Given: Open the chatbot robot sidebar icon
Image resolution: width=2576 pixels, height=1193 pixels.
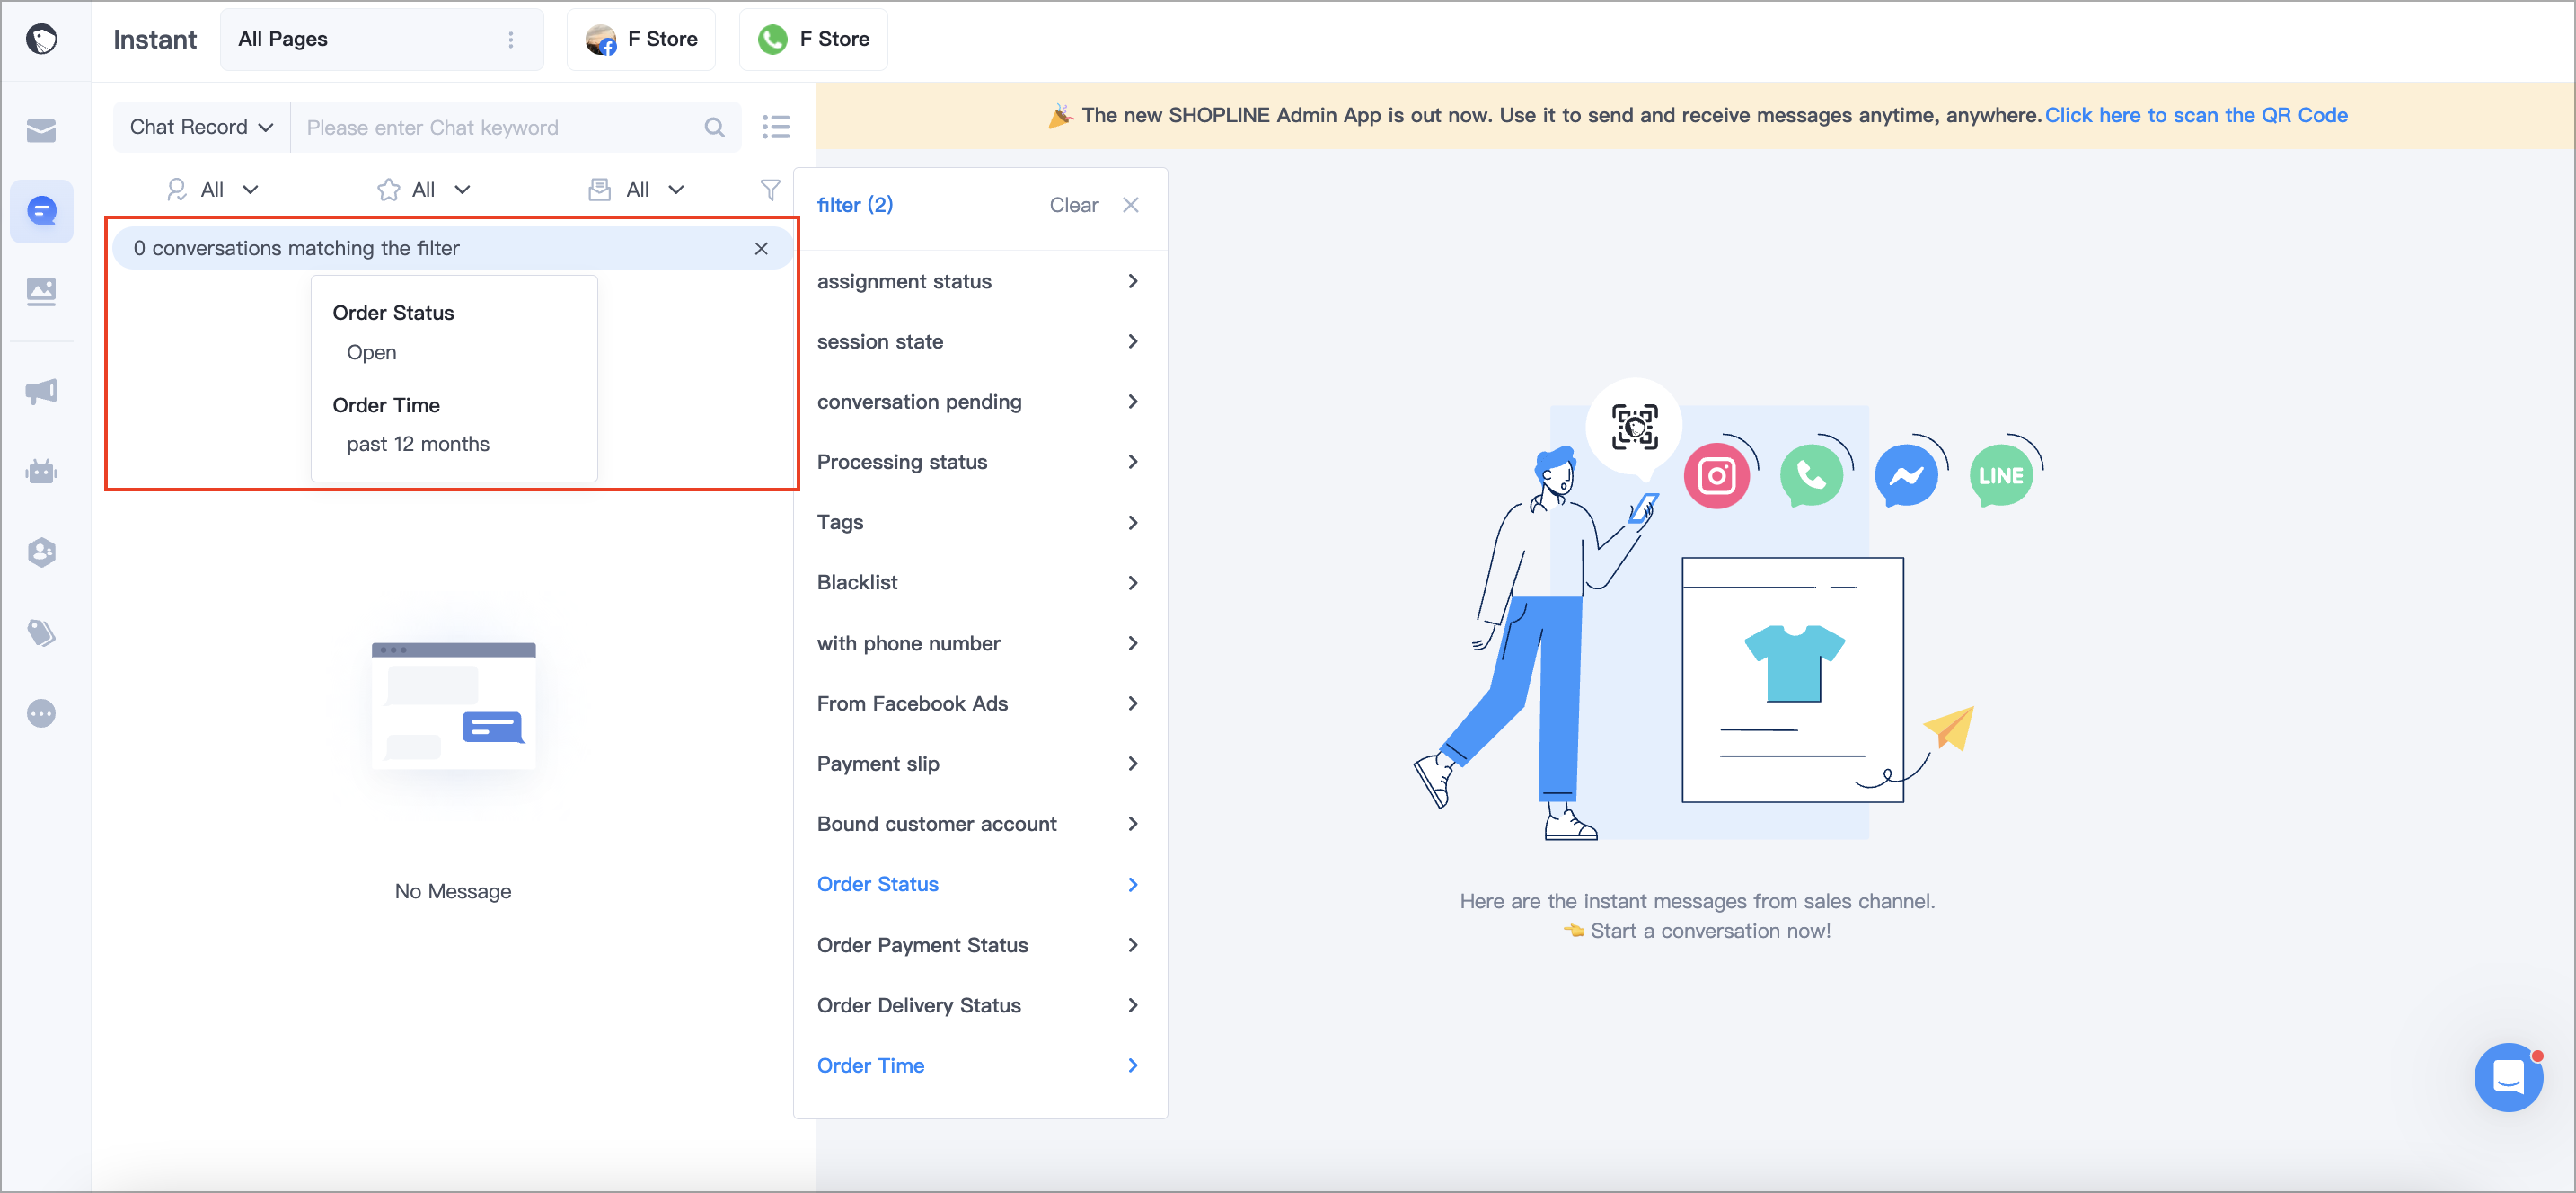Looking at the screenshot, I should pos(41,471).
